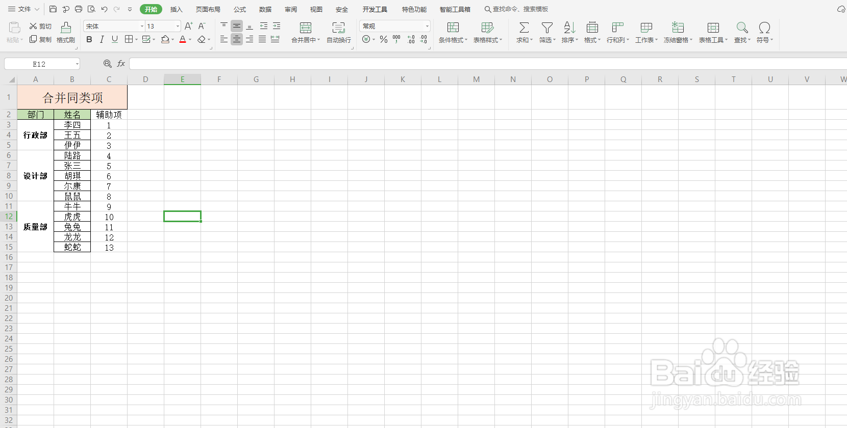Viewport: 847px width, 428px height.
Task: Open the font size dropdown showing 13
Action: tap(178, 26)
